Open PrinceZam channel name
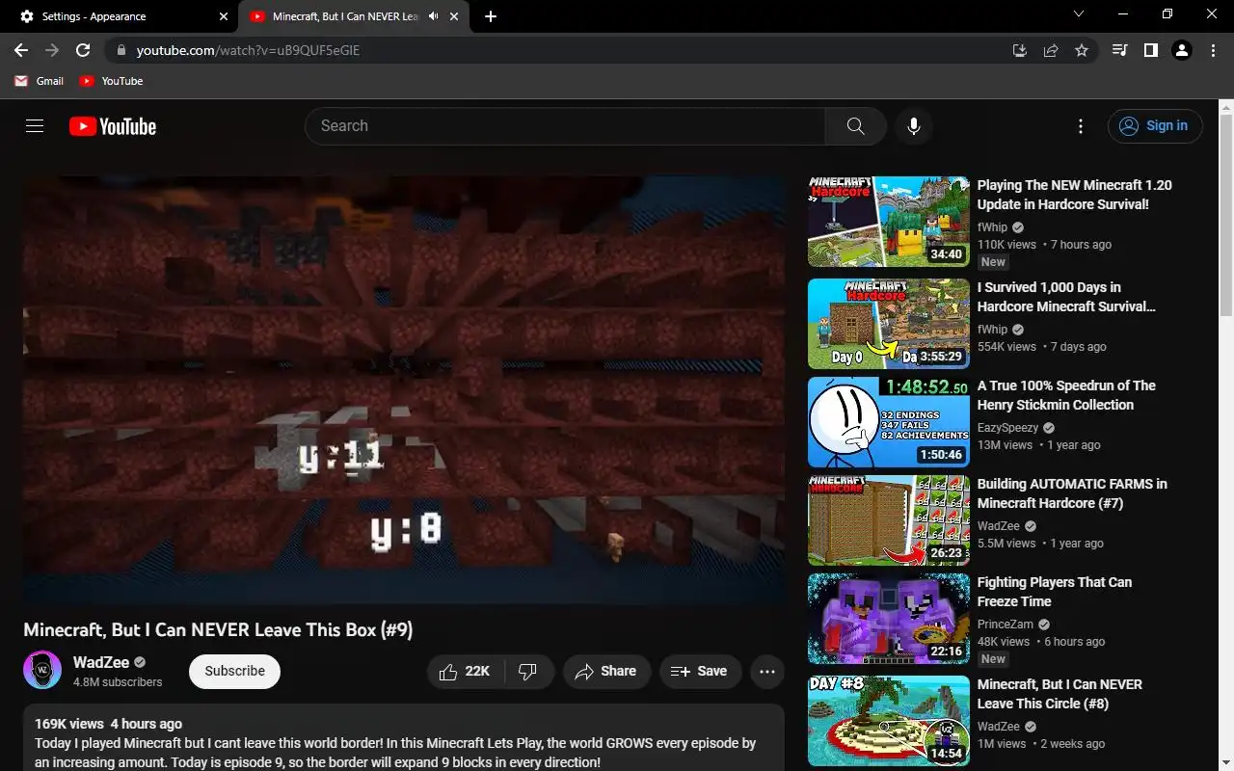1234x771 pixels. [x=1005, y=625]
